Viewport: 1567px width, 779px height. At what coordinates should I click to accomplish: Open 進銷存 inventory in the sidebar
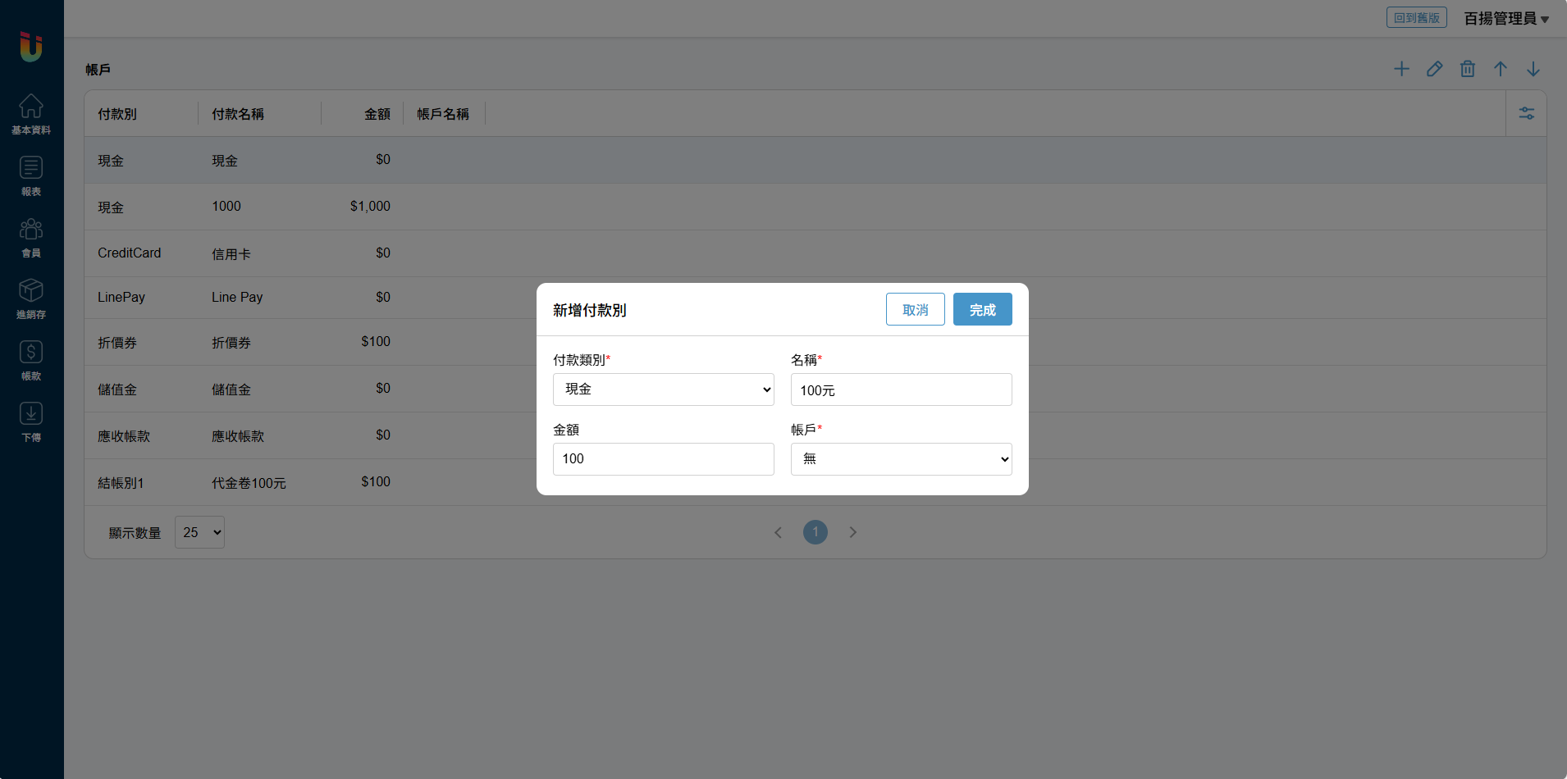[x=31, y=298]
